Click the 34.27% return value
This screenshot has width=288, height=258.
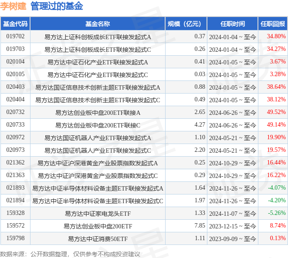[276, 49]
